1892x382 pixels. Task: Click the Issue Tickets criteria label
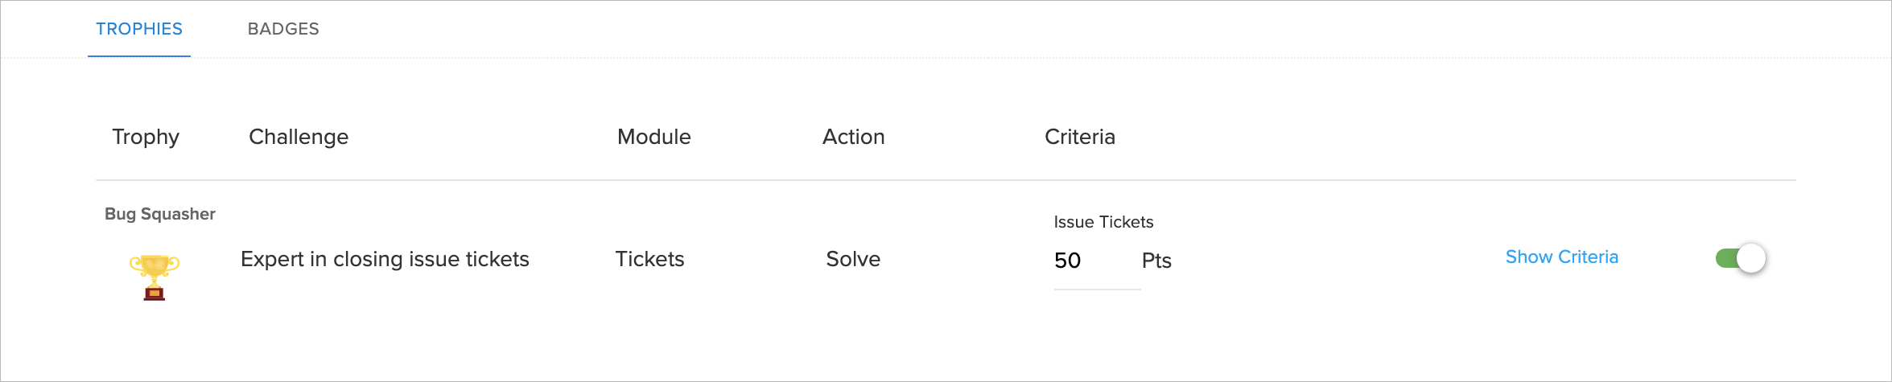click(1103, 222)
